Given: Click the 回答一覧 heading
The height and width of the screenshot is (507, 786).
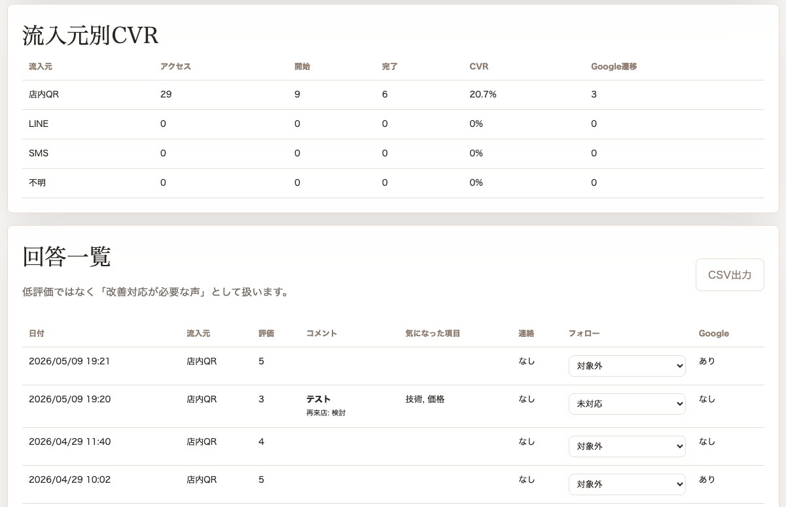Looking at the screenshot, I should pyautogui.click(x=66, y=256).
